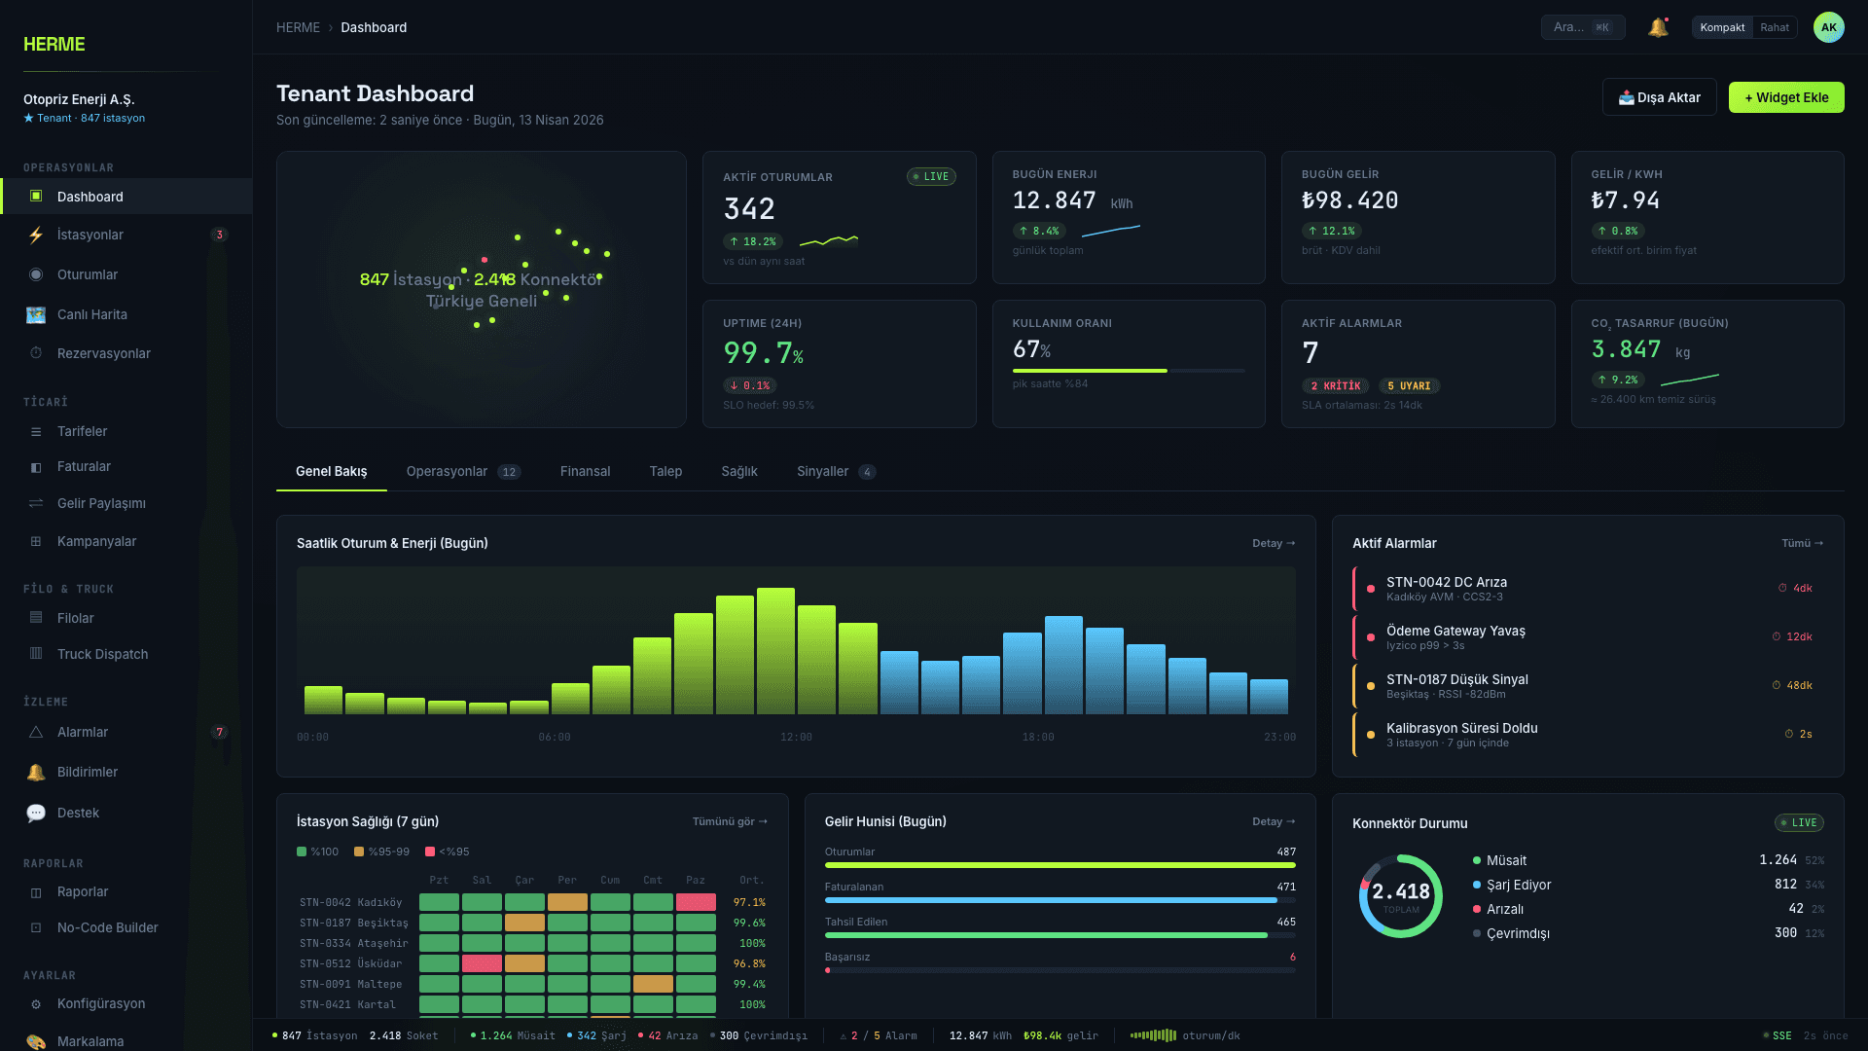Click the Truck Dispatch icon
Viewport: 1868px width, 1051px height.
tap(36, 654)
